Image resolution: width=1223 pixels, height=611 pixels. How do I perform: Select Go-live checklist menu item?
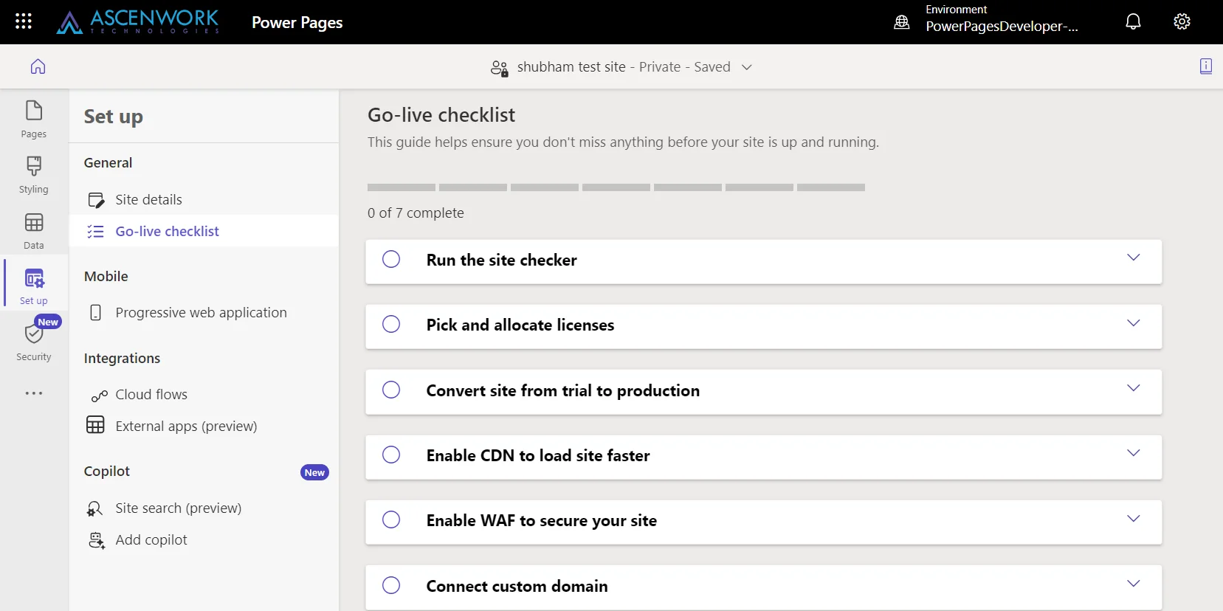[204, 231]
